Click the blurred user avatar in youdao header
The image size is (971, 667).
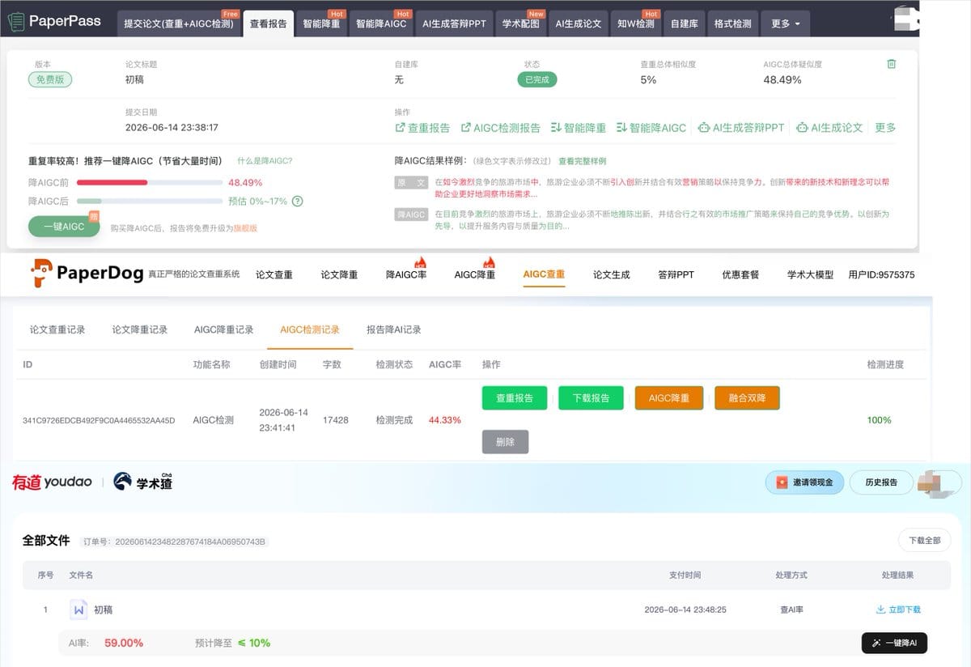click(939, 482)
